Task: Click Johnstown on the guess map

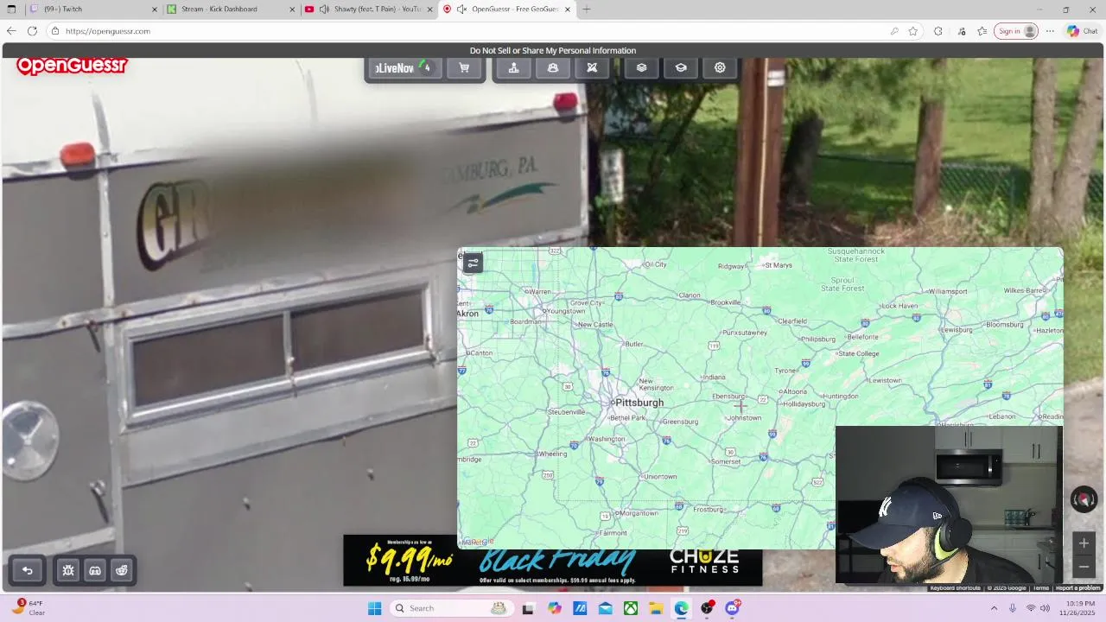Action: tap(744, 418)
